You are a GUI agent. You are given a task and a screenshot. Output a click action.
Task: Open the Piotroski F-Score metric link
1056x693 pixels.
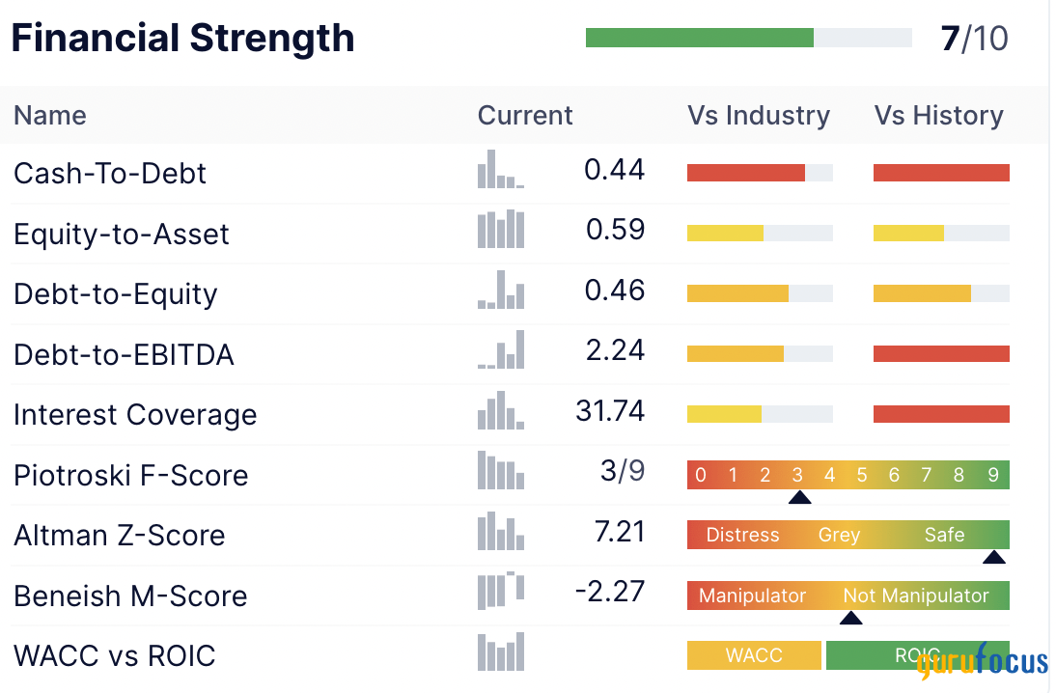130,476
